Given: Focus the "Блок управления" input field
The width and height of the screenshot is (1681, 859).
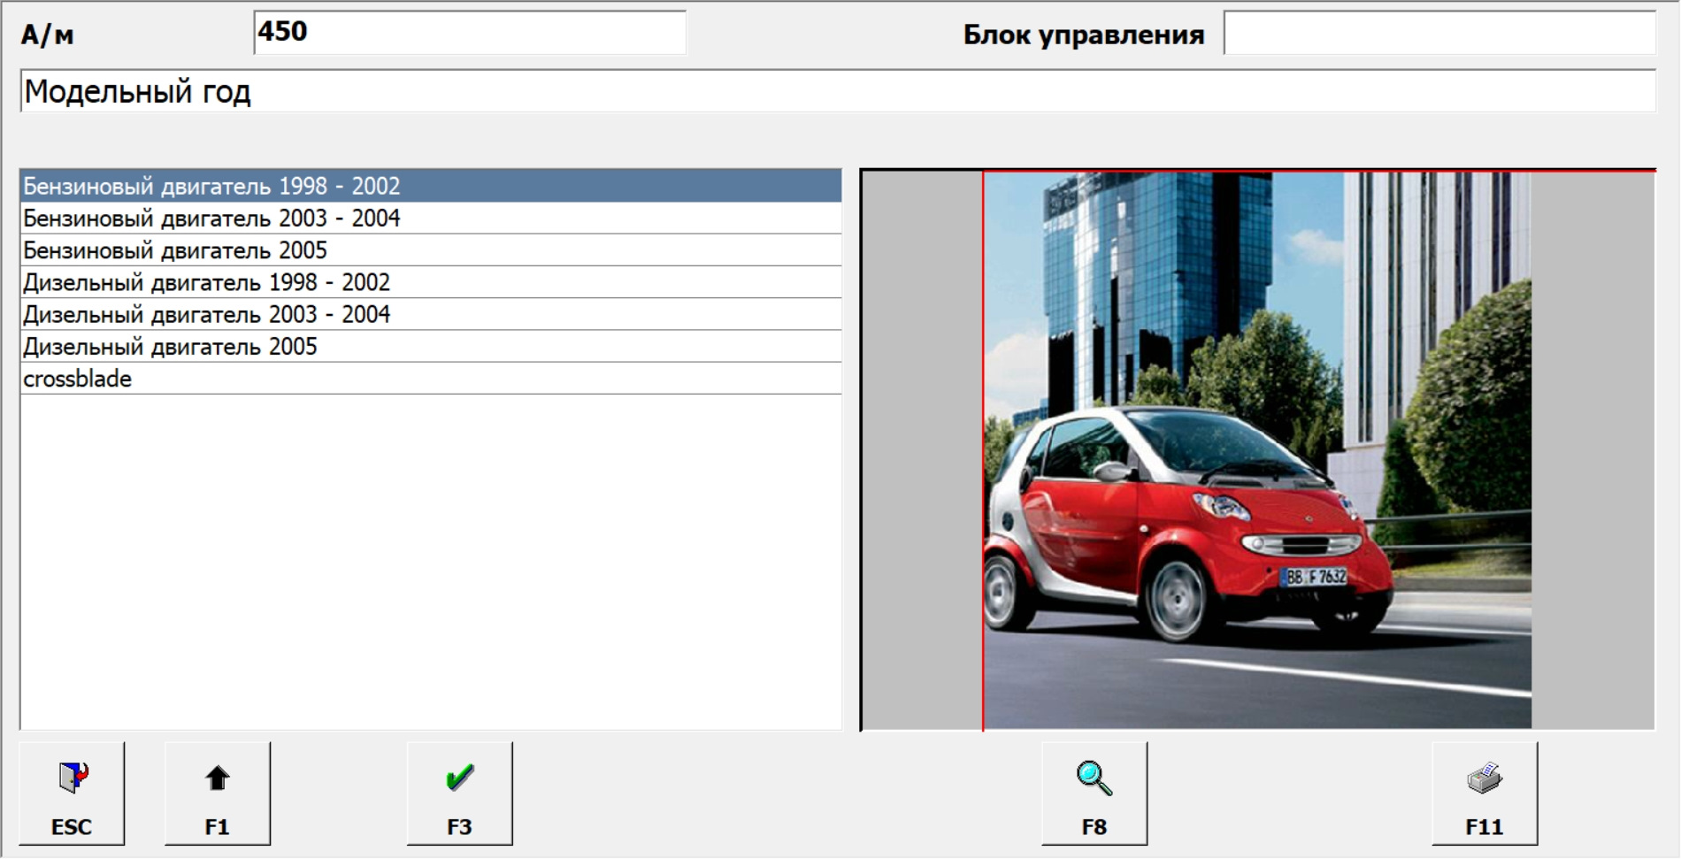Looking at the screenshot, I should (1439, 33).
